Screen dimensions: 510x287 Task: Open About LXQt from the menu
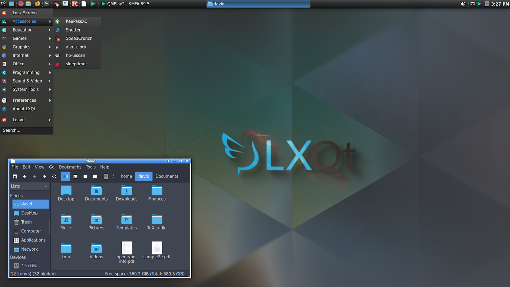(x=27, y=109)
